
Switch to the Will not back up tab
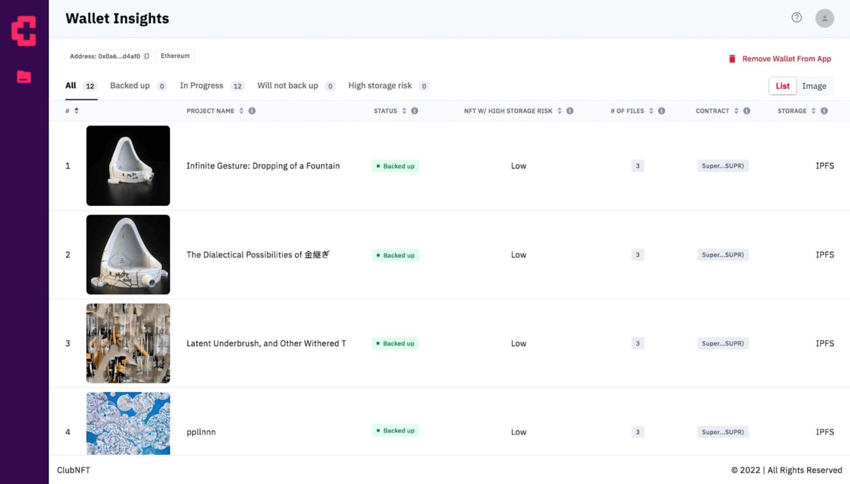click(296, 86)
